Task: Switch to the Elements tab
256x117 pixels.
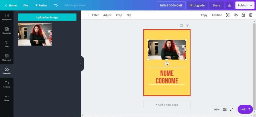Action: [7, 30]
